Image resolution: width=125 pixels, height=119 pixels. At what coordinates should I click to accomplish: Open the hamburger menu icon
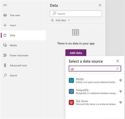(5, 5)
